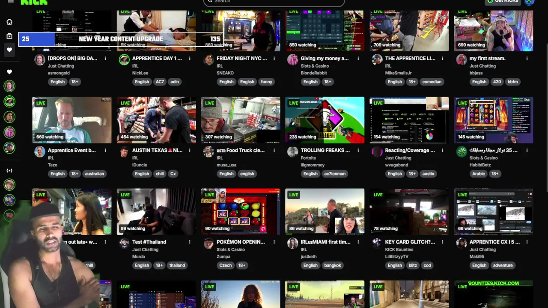Click wvagabond channel avatar
This screenshot has width=548, height=308.
click(377, 151)
